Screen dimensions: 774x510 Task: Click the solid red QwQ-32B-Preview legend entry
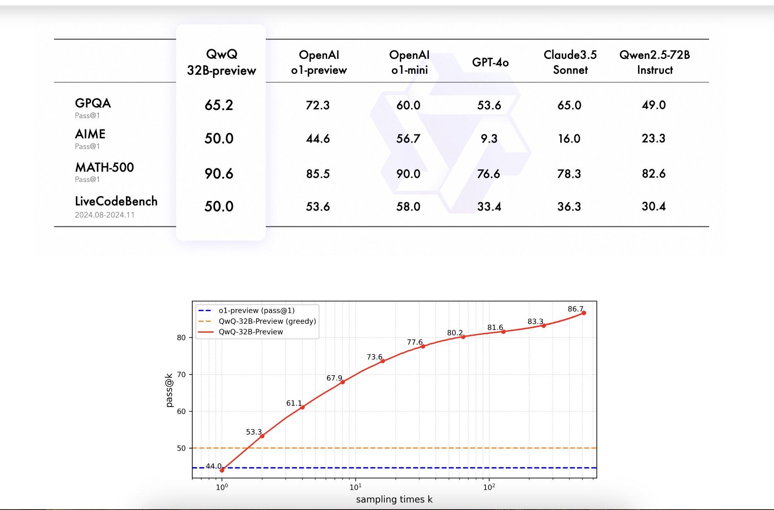click(241, 332)
